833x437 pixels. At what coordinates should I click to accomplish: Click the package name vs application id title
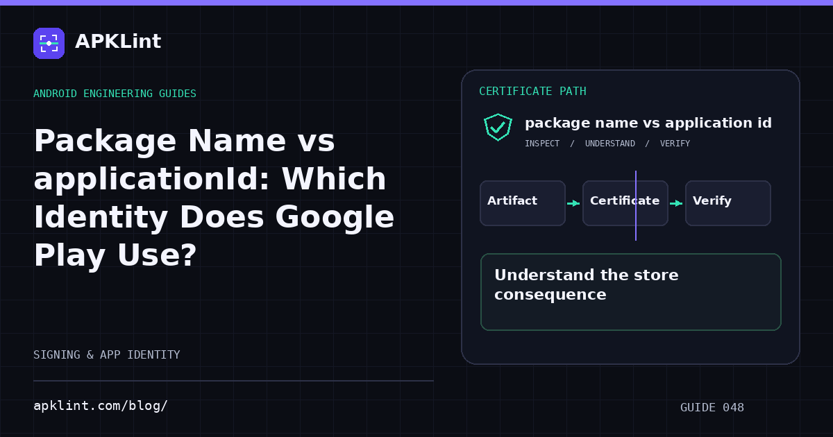(648, 123)
